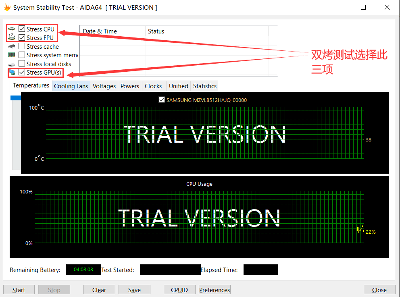
Task: Open the Voltages tab
Action: [104, 86]
